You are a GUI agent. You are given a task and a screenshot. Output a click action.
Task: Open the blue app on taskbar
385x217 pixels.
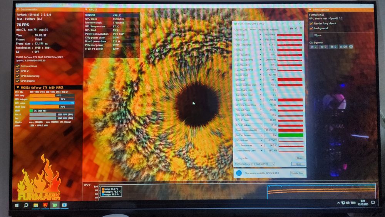64,205
